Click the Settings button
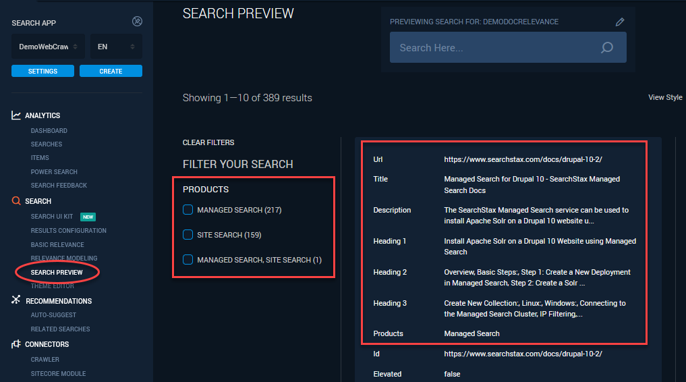 click(43, 71)
